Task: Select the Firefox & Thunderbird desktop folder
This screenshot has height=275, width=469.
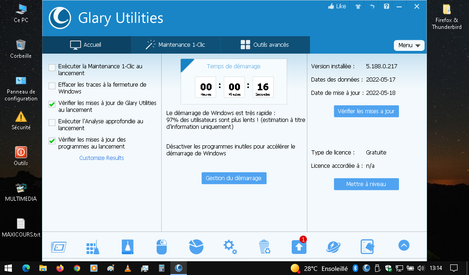Action: pyautogui.click(x=447, y=17)
